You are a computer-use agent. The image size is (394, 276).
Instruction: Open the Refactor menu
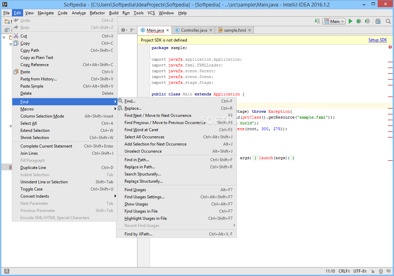pos(97,13)
